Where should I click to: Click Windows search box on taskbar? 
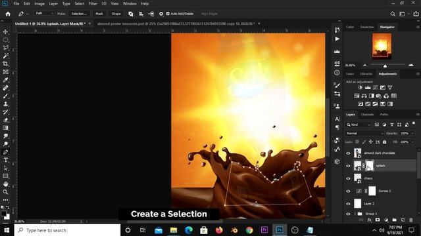(67, 230)
